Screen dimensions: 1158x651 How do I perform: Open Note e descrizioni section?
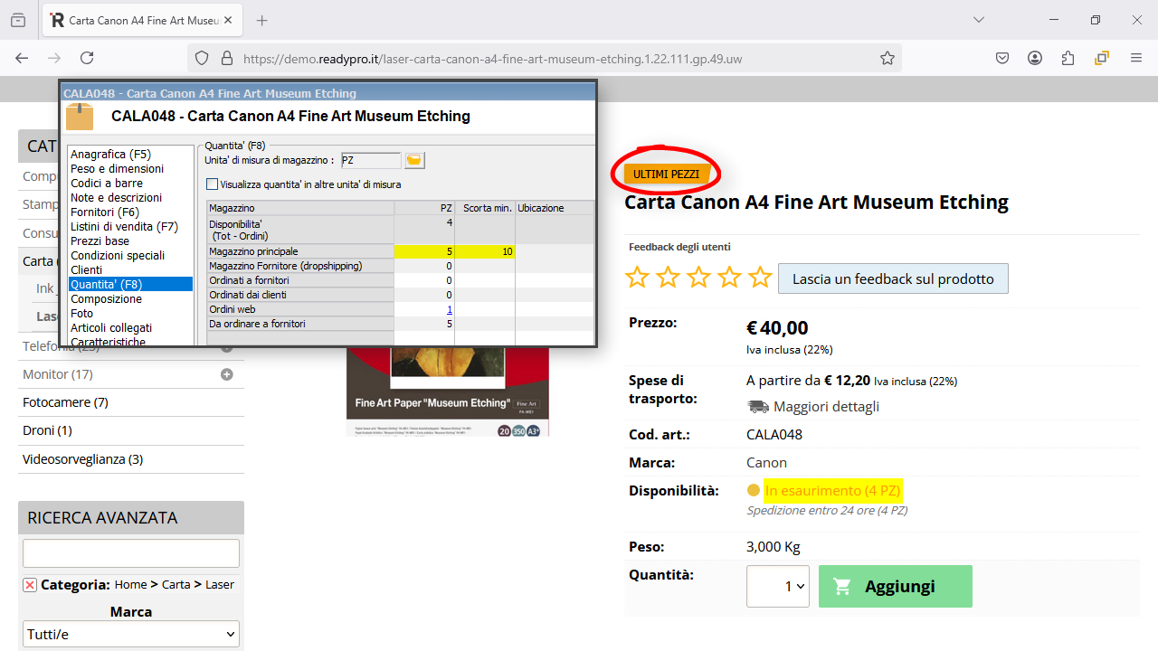[x=116, y=198]
